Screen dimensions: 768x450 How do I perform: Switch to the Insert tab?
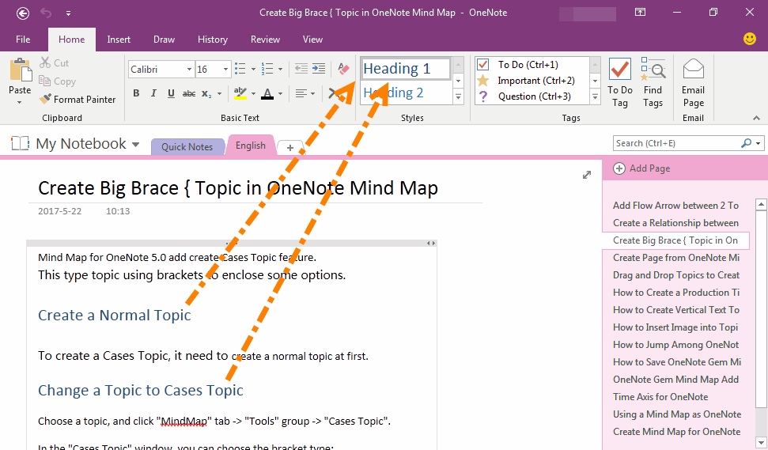tap(119, 40)
